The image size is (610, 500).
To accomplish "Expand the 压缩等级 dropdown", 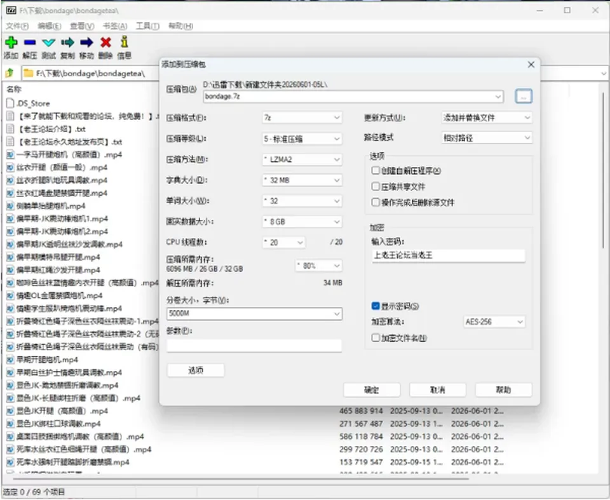I will (302, 139).
